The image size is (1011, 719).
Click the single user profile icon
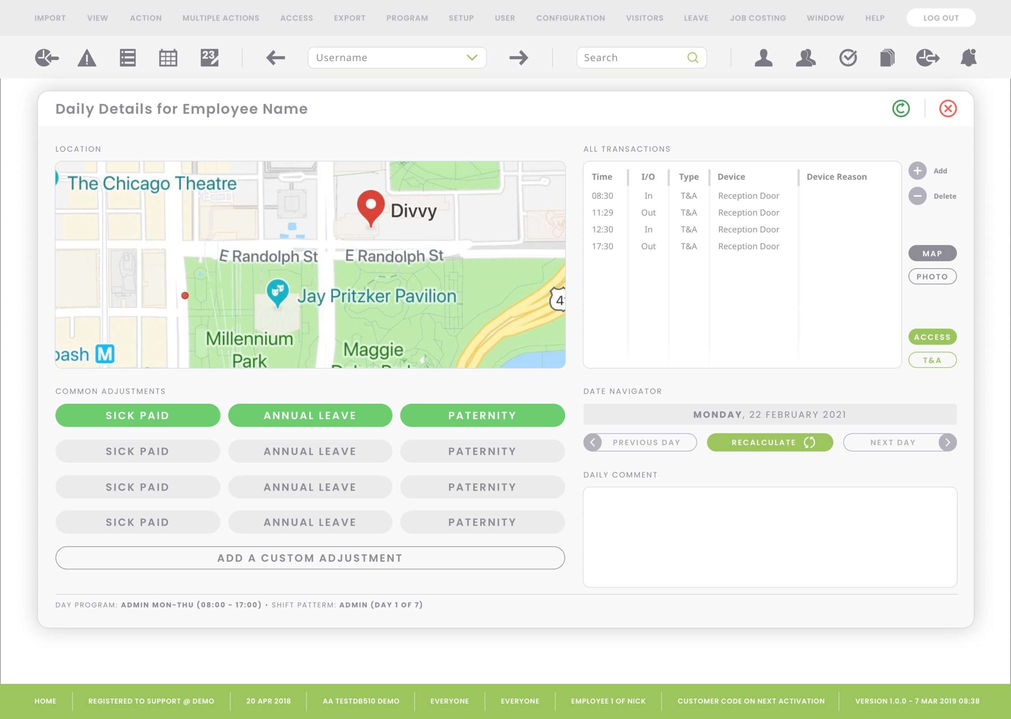click(x=763, y=58)
